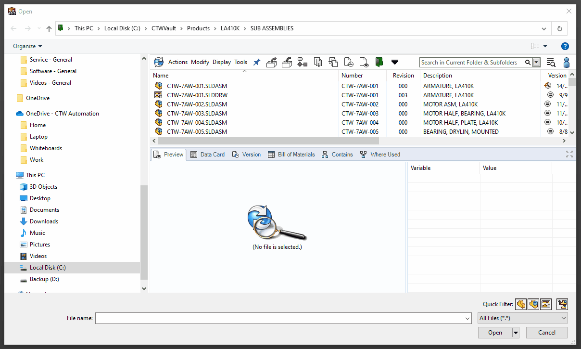Image resolution: width=581 pixels, height=349 pixels.
Task: Click the PDM Check In icon
Action: pyautogui.click(x=287, y=62)
